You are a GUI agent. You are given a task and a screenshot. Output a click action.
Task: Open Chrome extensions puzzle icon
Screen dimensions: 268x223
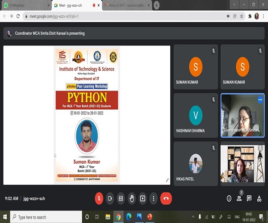coord(250,16)
